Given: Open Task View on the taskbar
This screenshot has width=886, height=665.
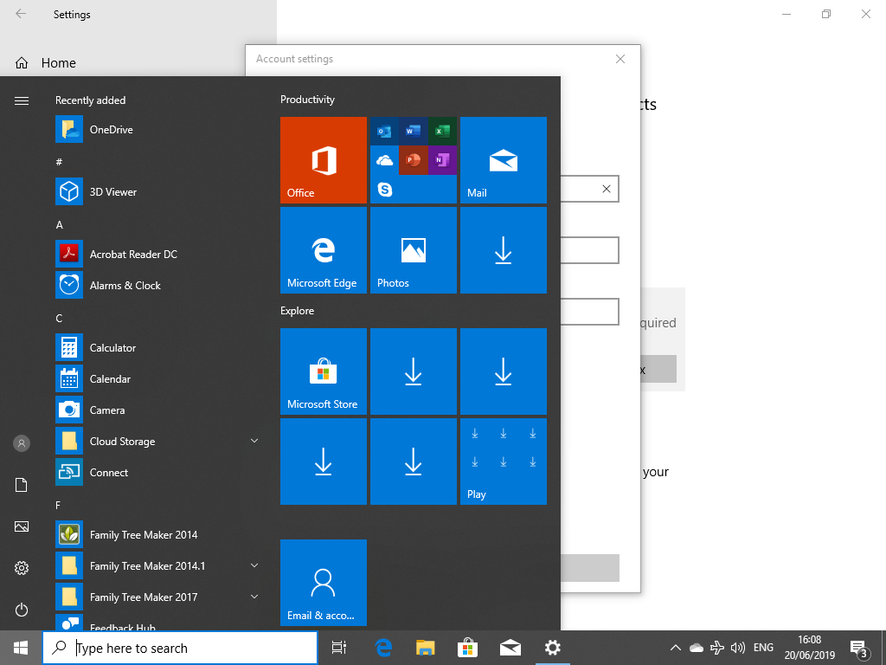Looking at the screenshot, I should [x=339, y=648].
